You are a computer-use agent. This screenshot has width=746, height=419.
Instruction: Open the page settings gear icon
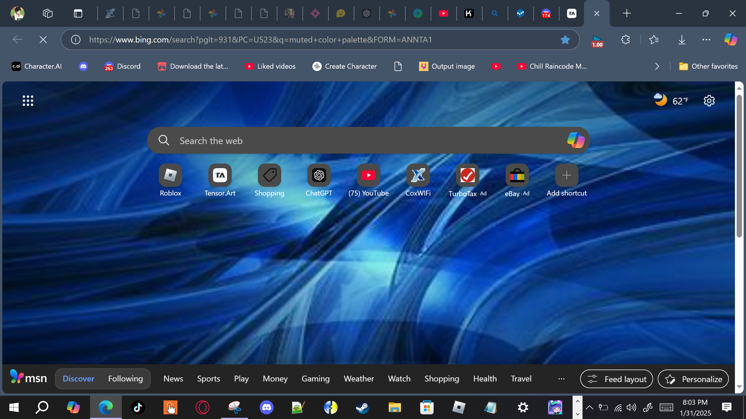pyautogui.click(x=709, y=101)
